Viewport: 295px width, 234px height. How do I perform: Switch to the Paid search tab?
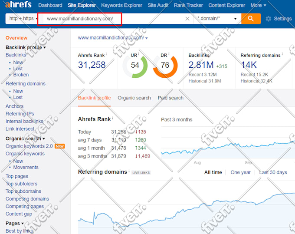pos(170,98)
